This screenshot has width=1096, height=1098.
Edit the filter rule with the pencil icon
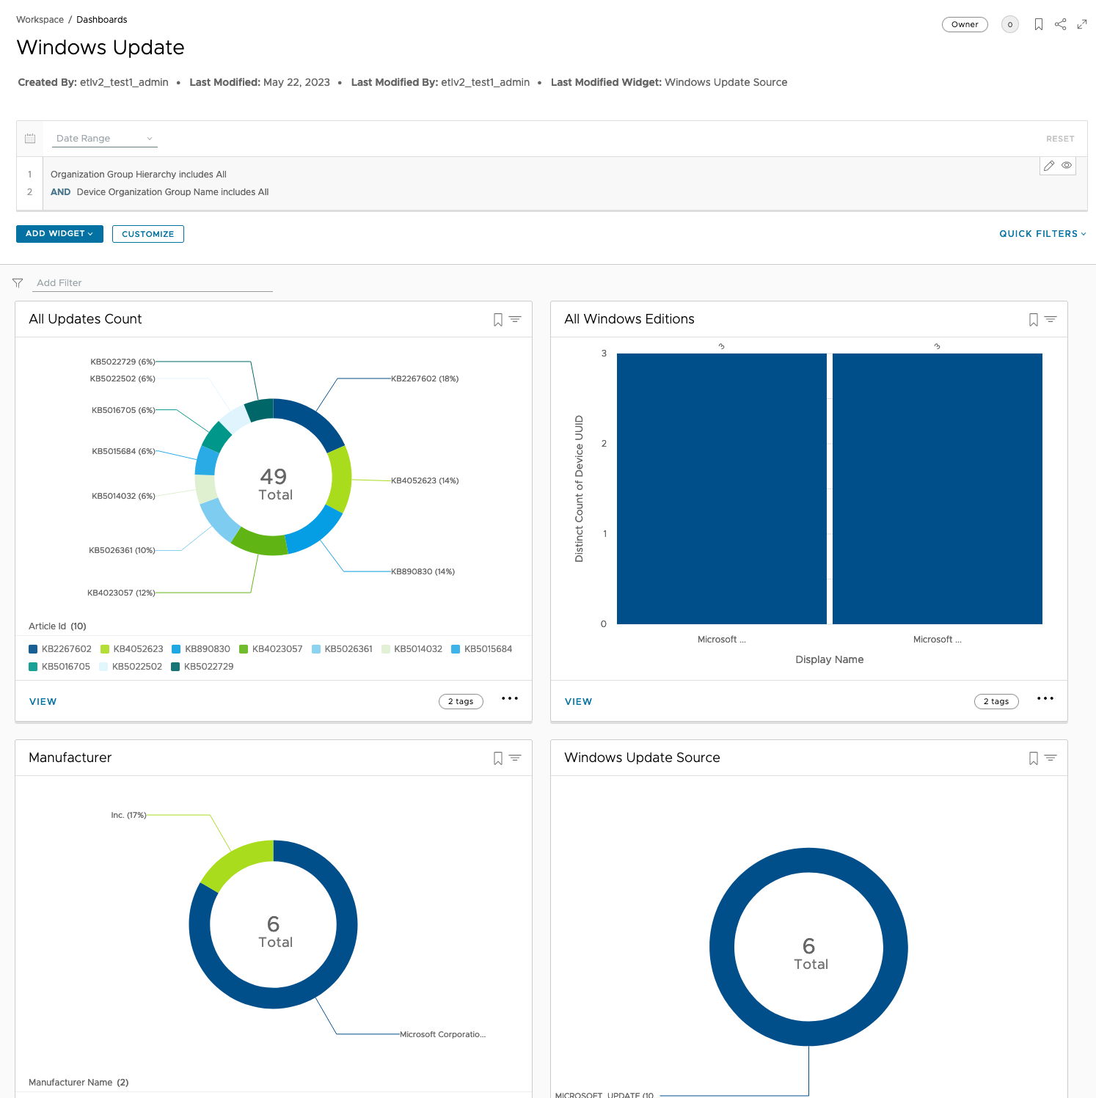1049,166
